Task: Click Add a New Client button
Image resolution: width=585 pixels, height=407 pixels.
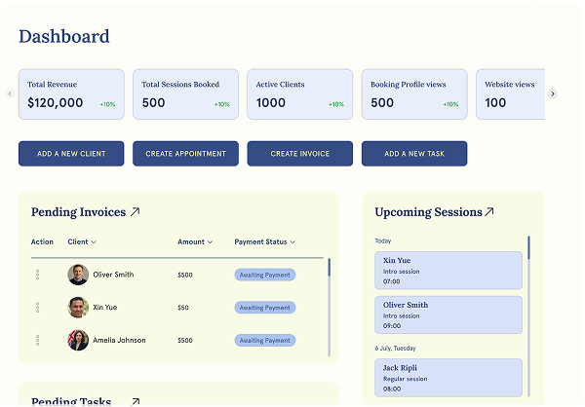Action: (71, 154)
